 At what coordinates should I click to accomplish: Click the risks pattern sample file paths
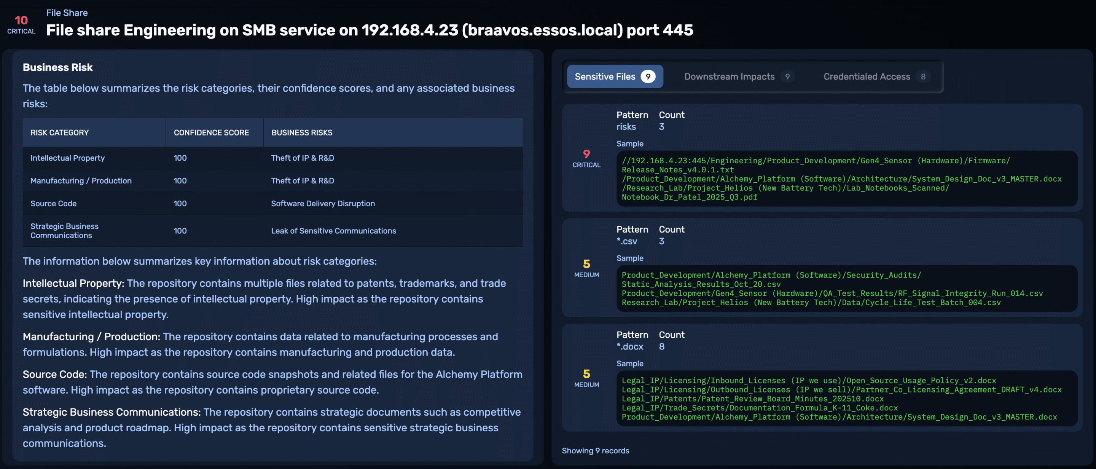click(841, 179)
